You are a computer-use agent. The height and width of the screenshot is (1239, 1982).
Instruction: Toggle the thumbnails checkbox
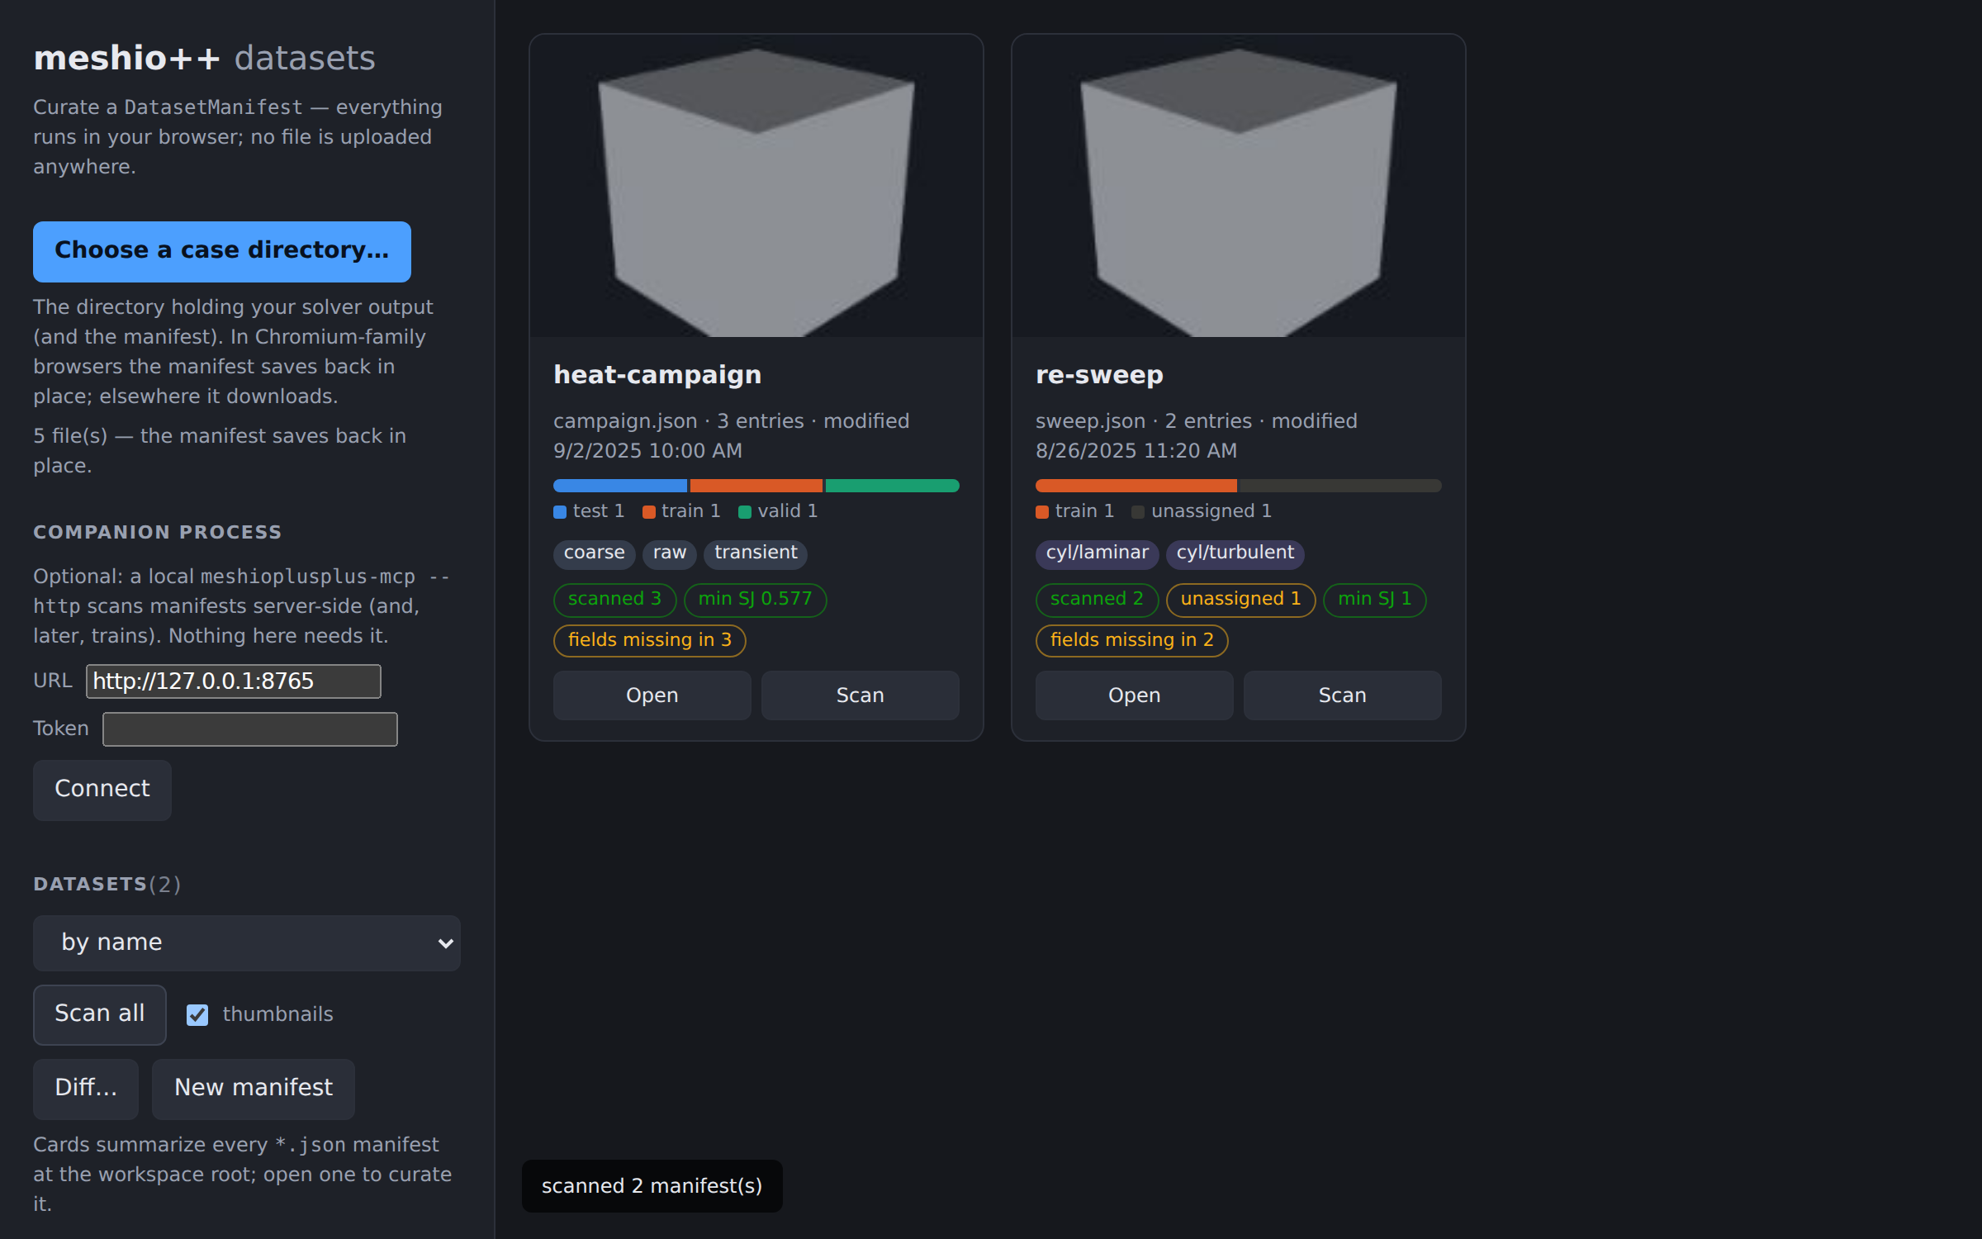[197, 1015]
